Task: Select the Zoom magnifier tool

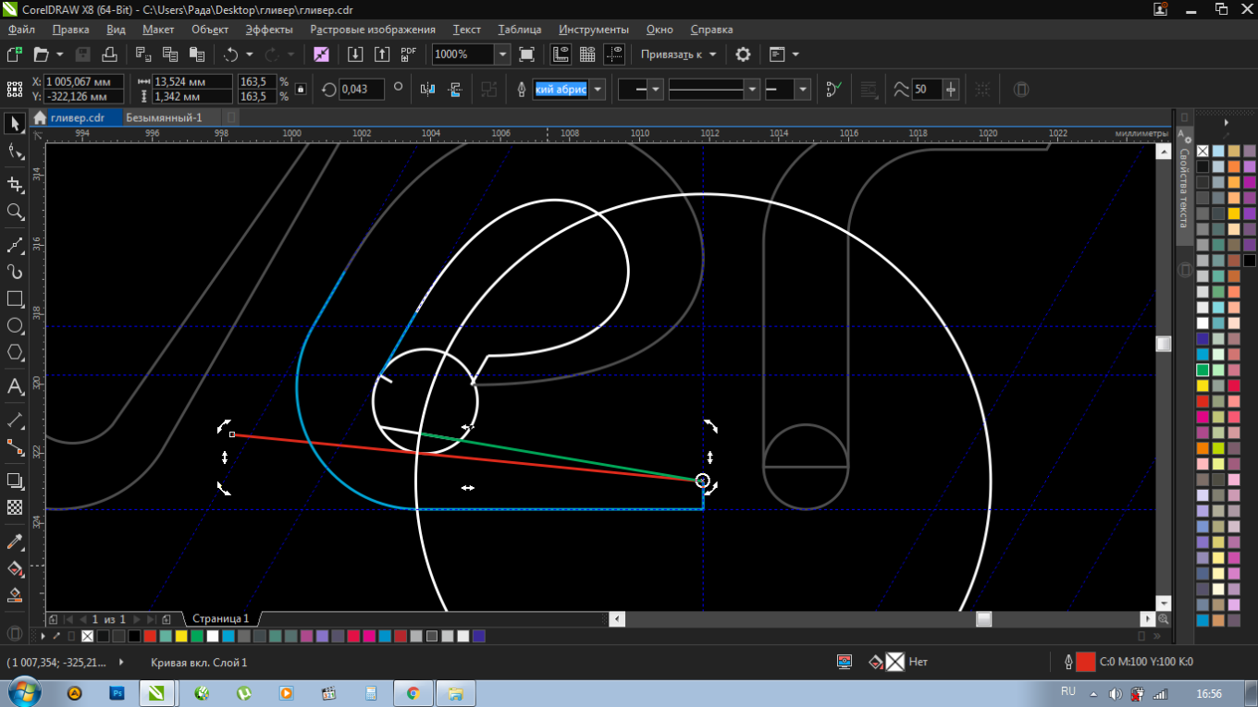Action: (15, 212)
